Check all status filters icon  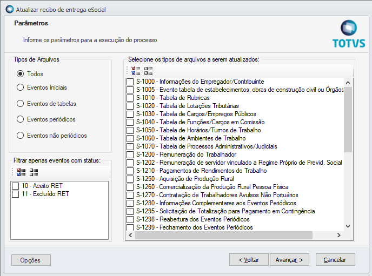pyautogui.click(x=22, y=172)
